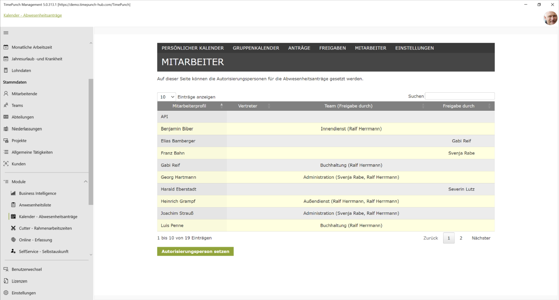This screenshot has width=559, height=300.
Task: Select the Luis Penne row
Action: pyautogui.click(x=326, y=225)
